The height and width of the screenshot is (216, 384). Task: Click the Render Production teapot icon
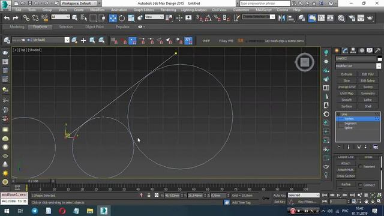tap(370, 18)
